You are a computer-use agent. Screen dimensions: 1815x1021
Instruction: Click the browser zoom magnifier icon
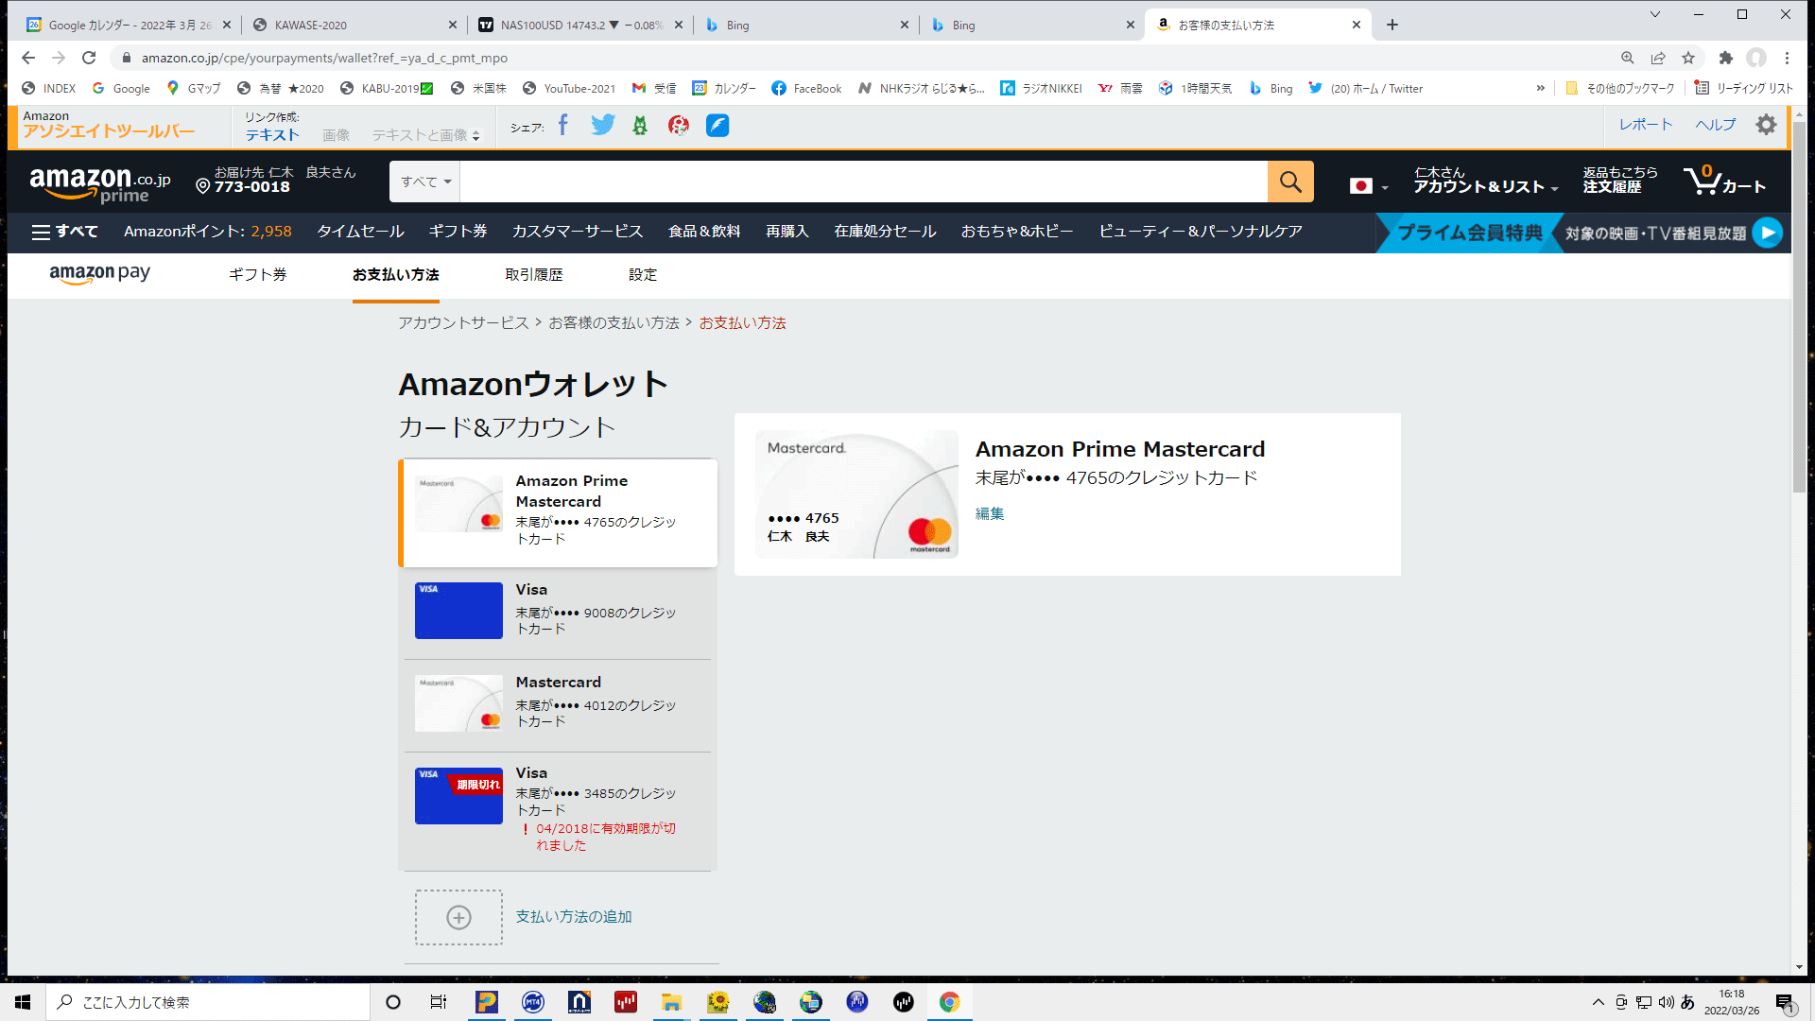tap(1628, 58)
